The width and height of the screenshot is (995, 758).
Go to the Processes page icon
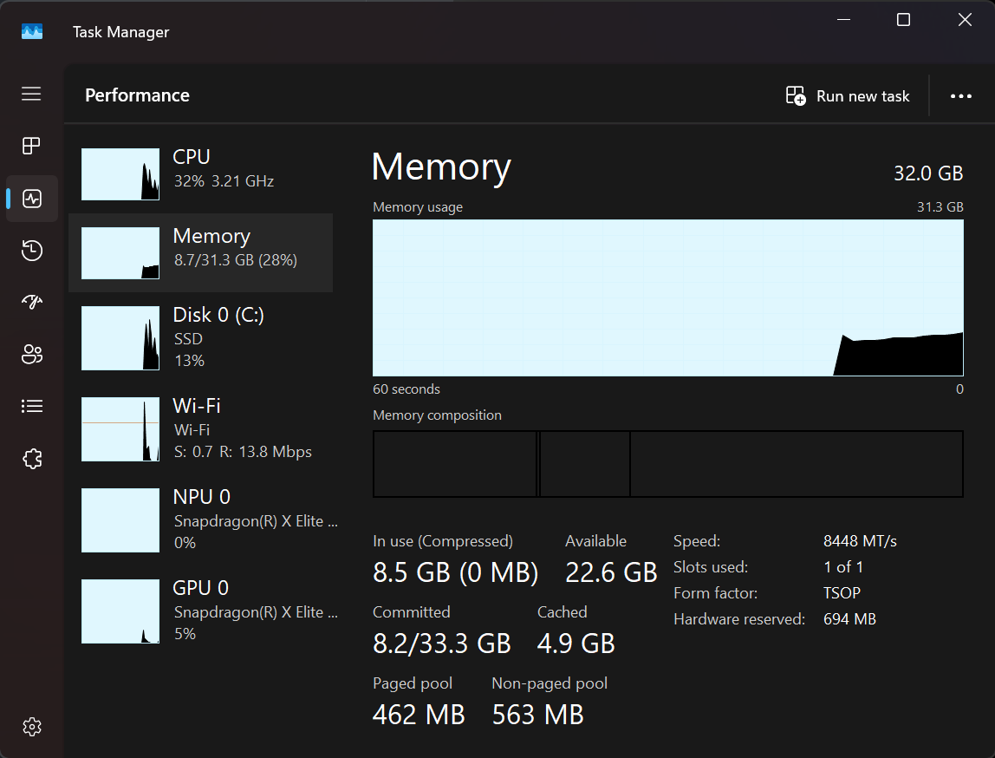pos(31,146)
